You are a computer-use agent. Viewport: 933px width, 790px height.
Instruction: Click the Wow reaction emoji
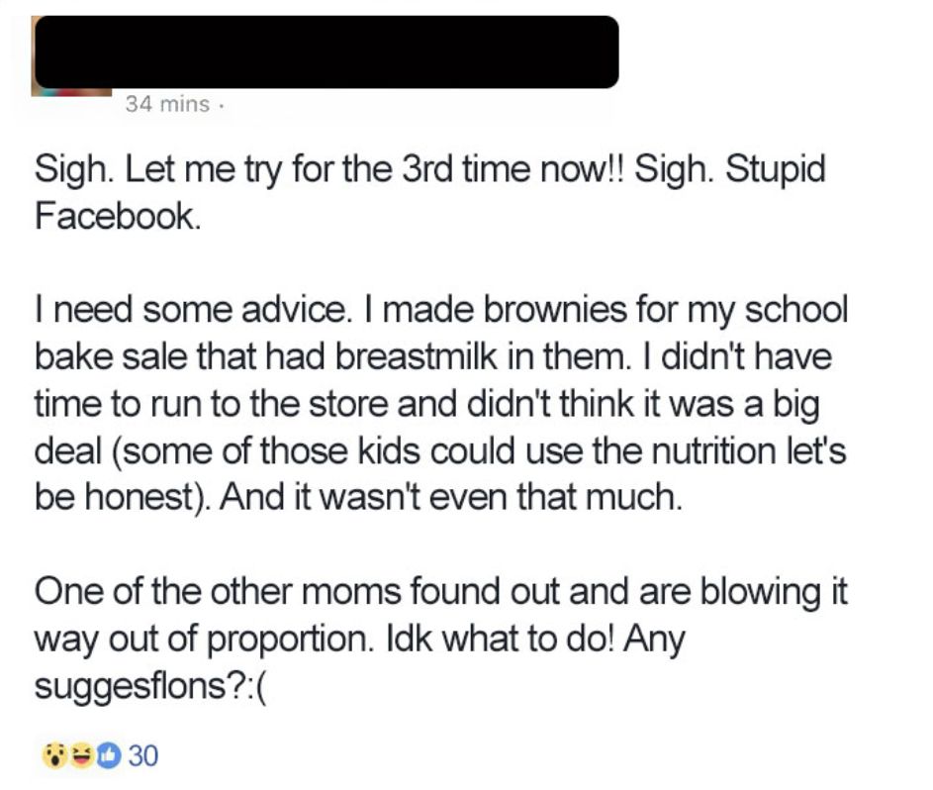point(54,756)
